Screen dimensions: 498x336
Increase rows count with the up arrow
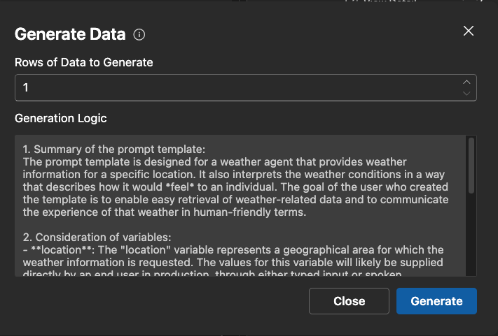(466, 82)
